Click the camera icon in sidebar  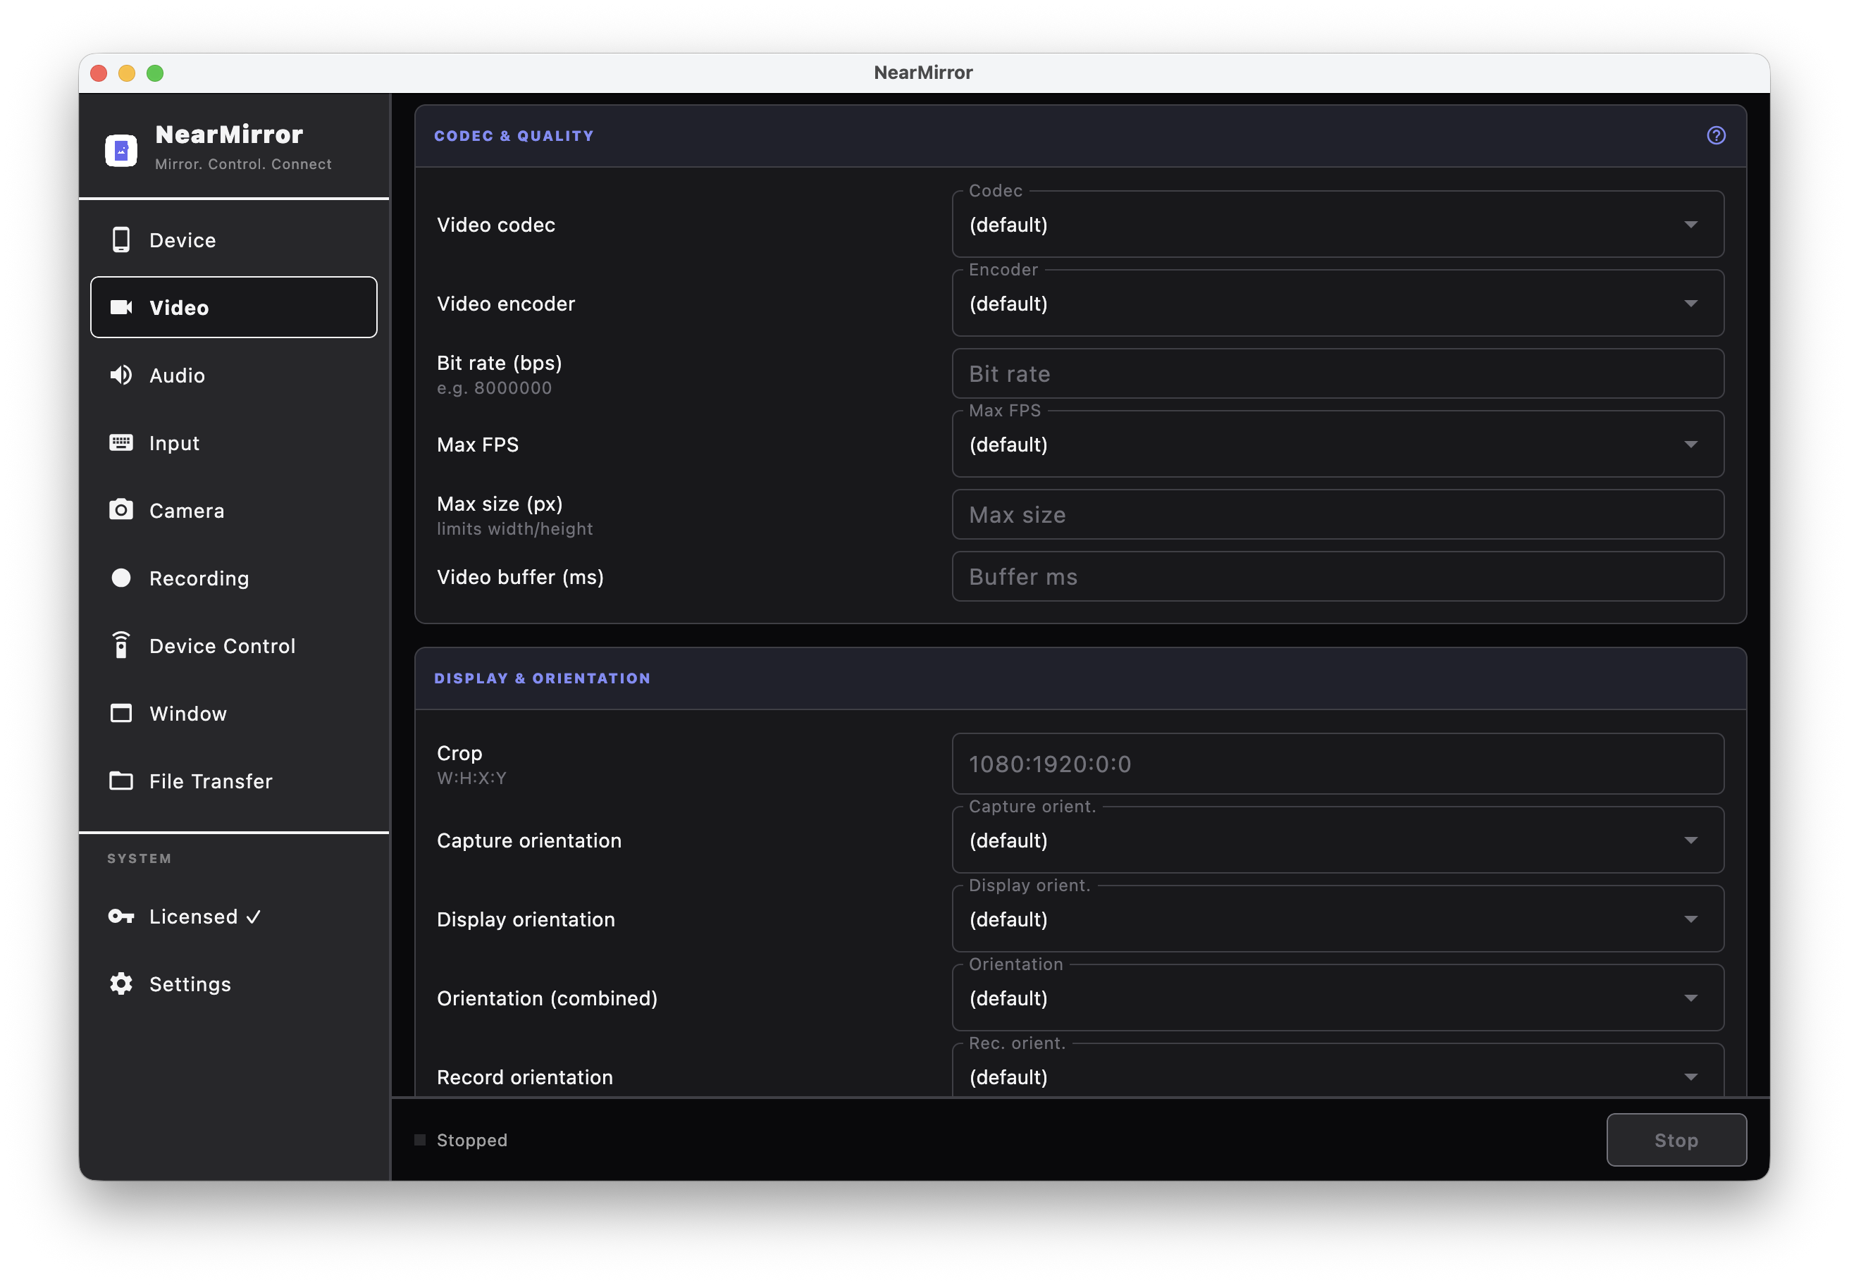tap(120, 509)
